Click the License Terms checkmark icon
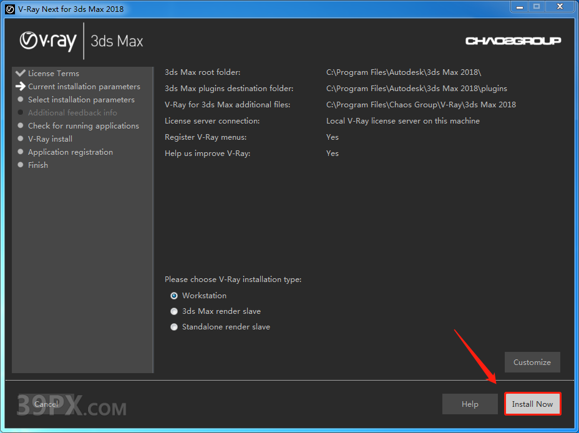The image size is (579, 433). (x=21, y=73)
